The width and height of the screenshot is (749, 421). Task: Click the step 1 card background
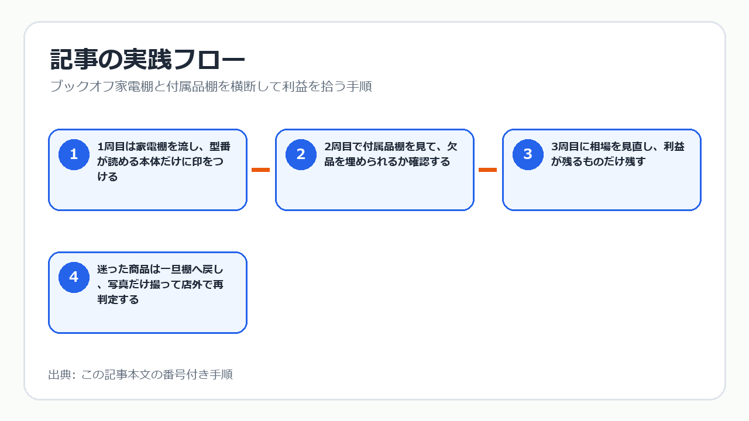coord(147,197)
